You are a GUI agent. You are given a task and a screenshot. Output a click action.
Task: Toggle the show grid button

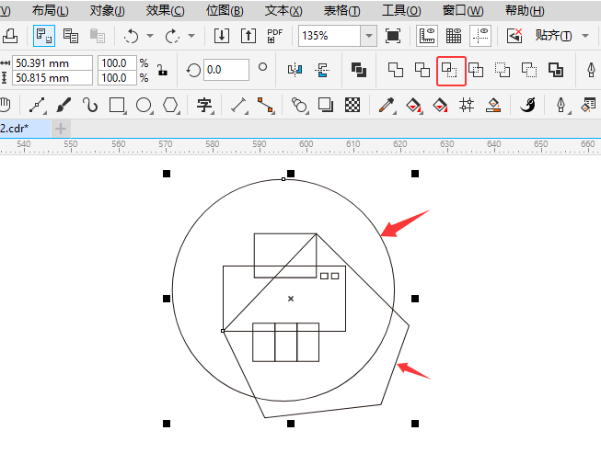(454, 36)
